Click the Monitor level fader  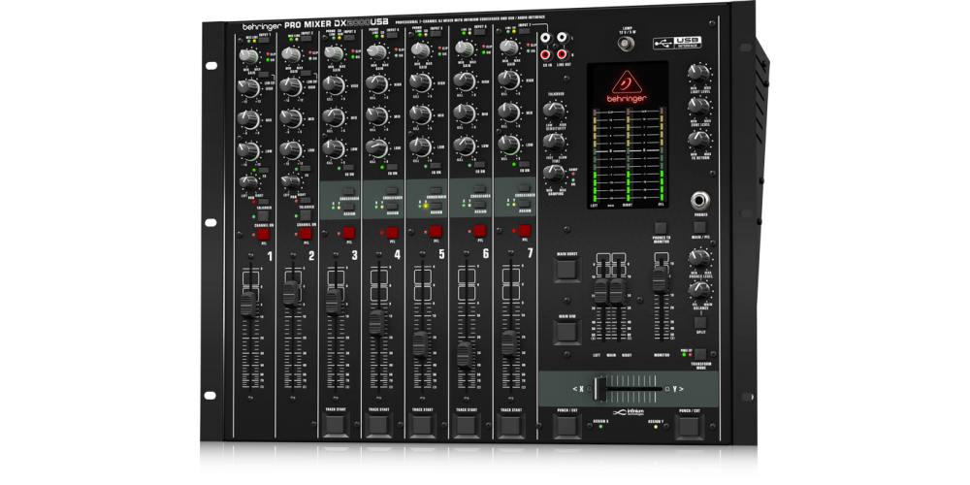coord(661,279)
